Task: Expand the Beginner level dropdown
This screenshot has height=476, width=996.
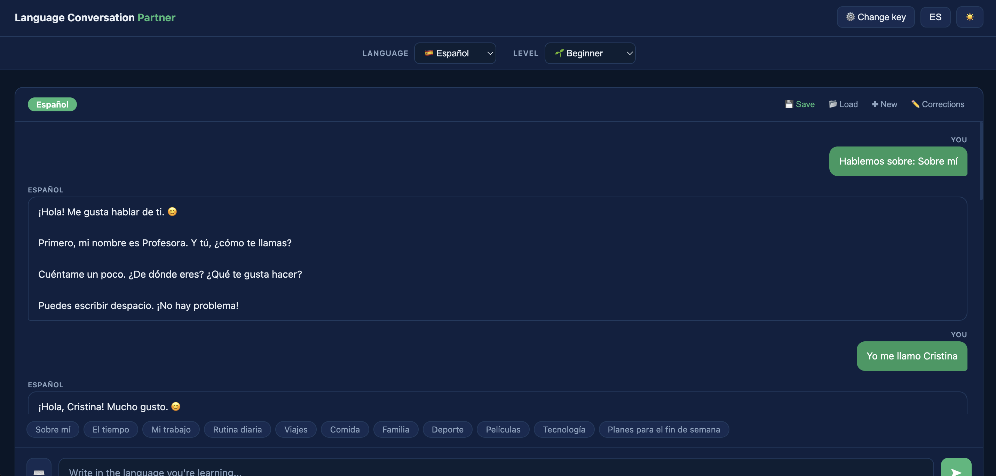Action: click(x=590, y=53)
